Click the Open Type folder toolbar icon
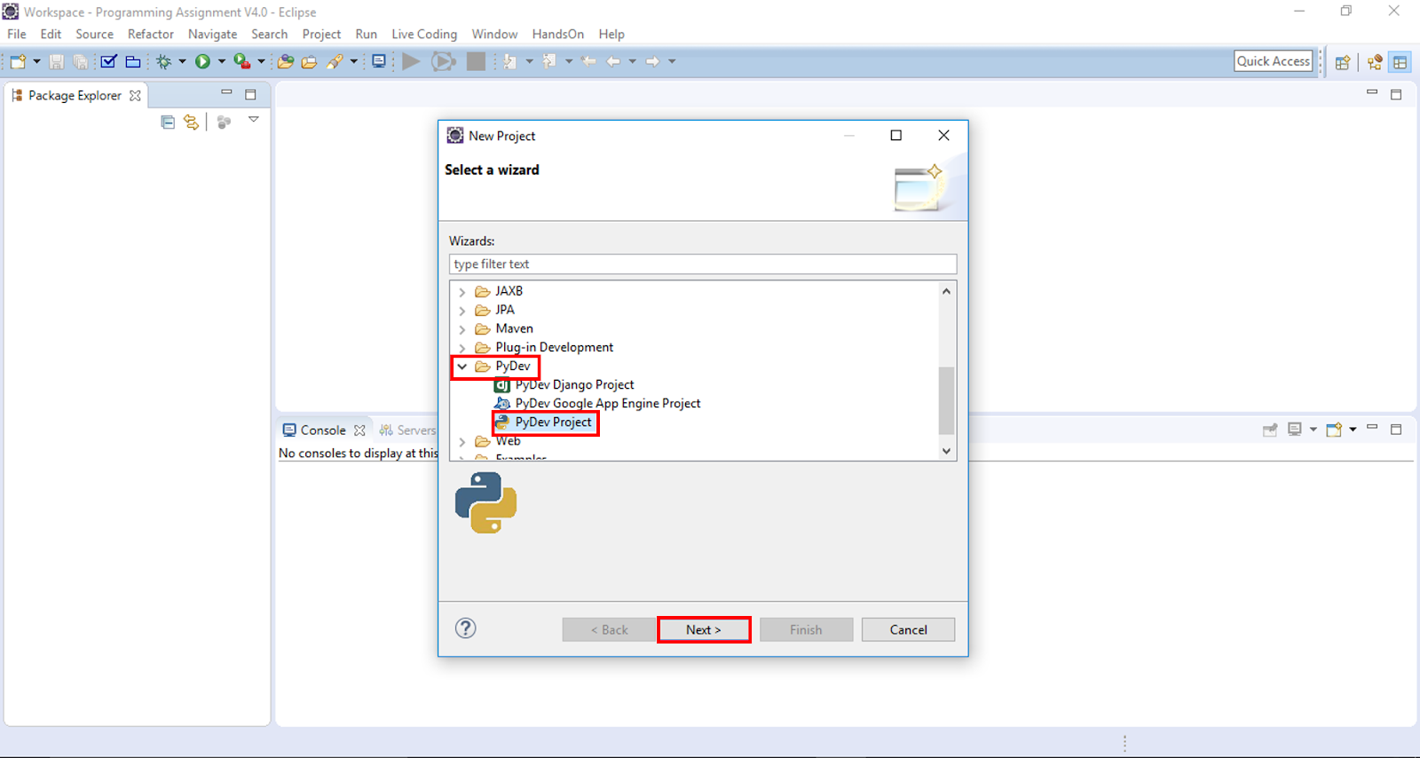The width and height of the screenshot is (1420, 758). point(286,61)
